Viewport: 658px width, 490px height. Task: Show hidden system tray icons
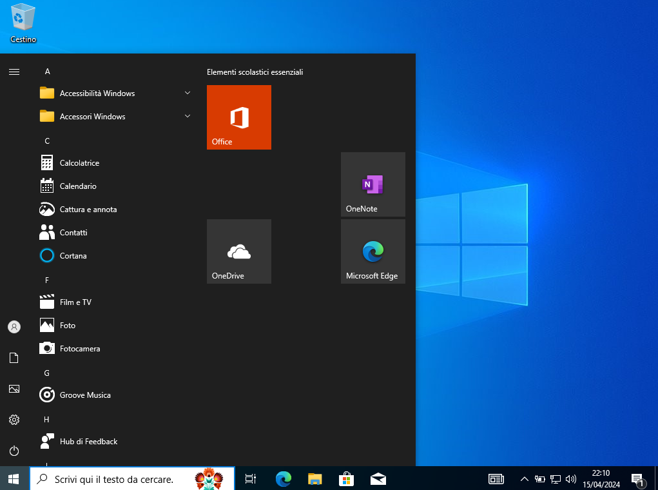click(x=524, y=478)
